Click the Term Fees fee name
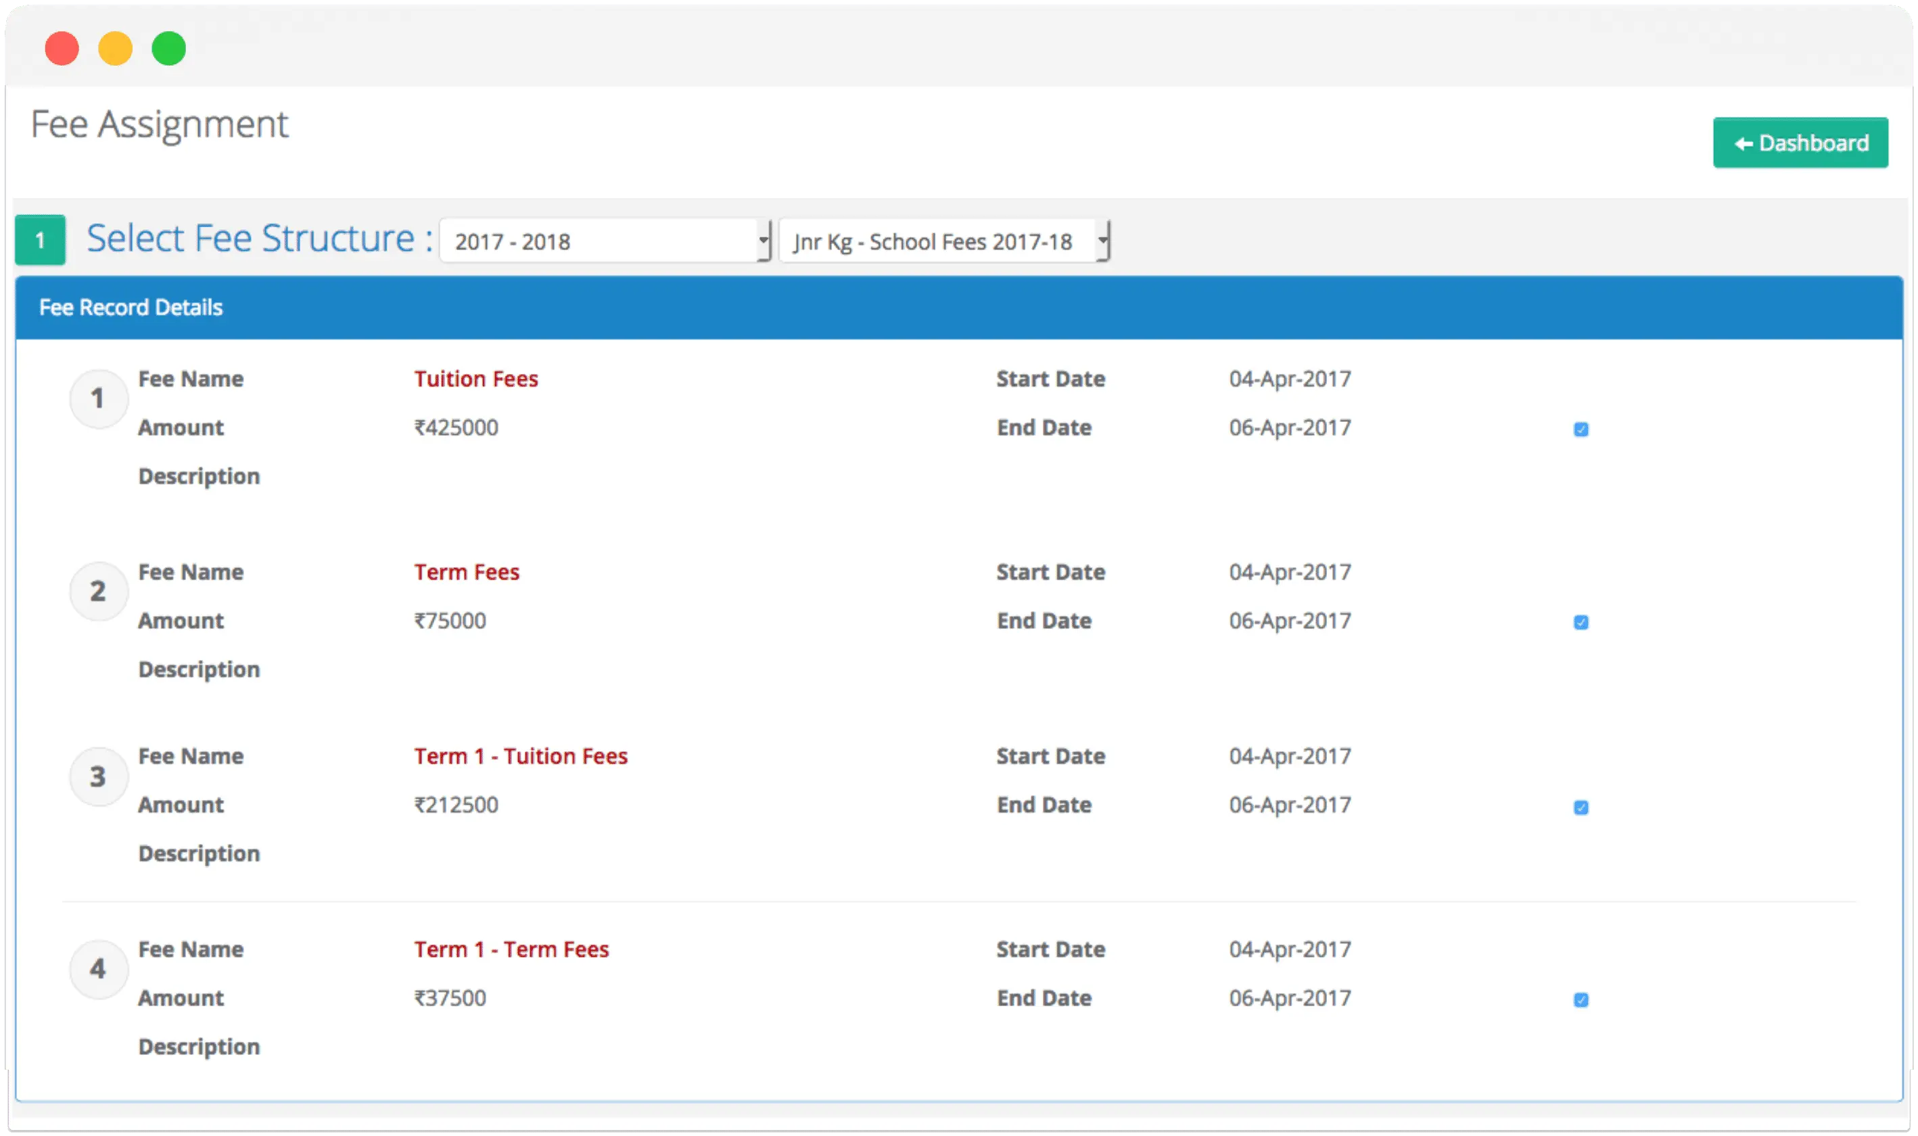The height and width of the screenshot is (1136, 1918). click(x=467, y=572)
